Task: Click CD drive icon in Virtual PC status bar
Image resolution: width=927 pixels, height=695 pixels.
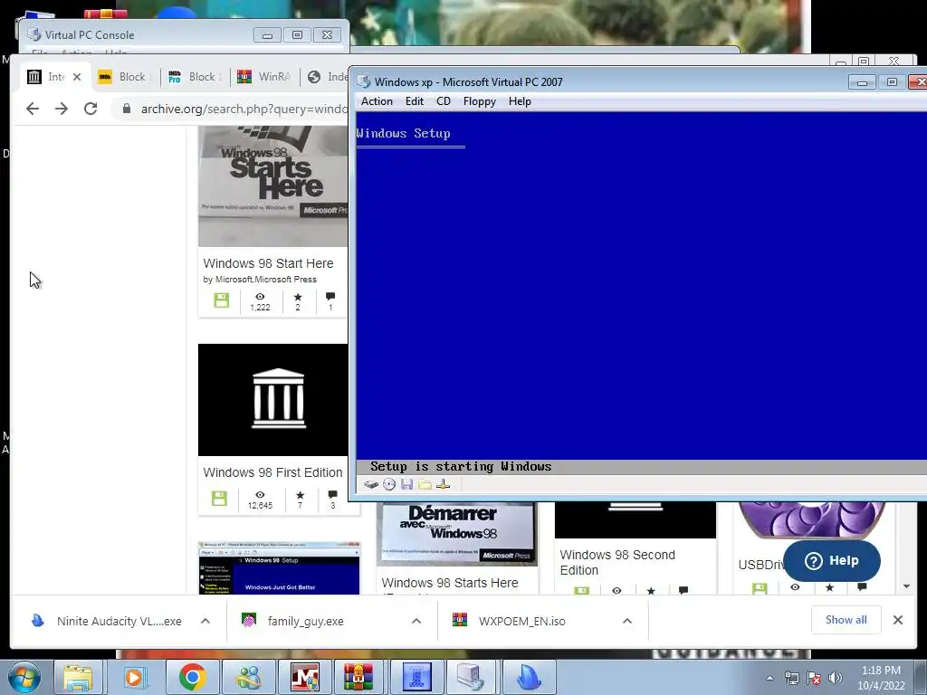Action: click(x=389, y=485)
